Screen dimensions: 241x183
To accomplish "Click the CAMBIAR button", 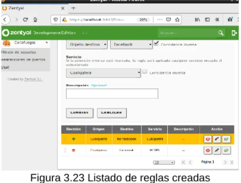I will coord(80,113).
